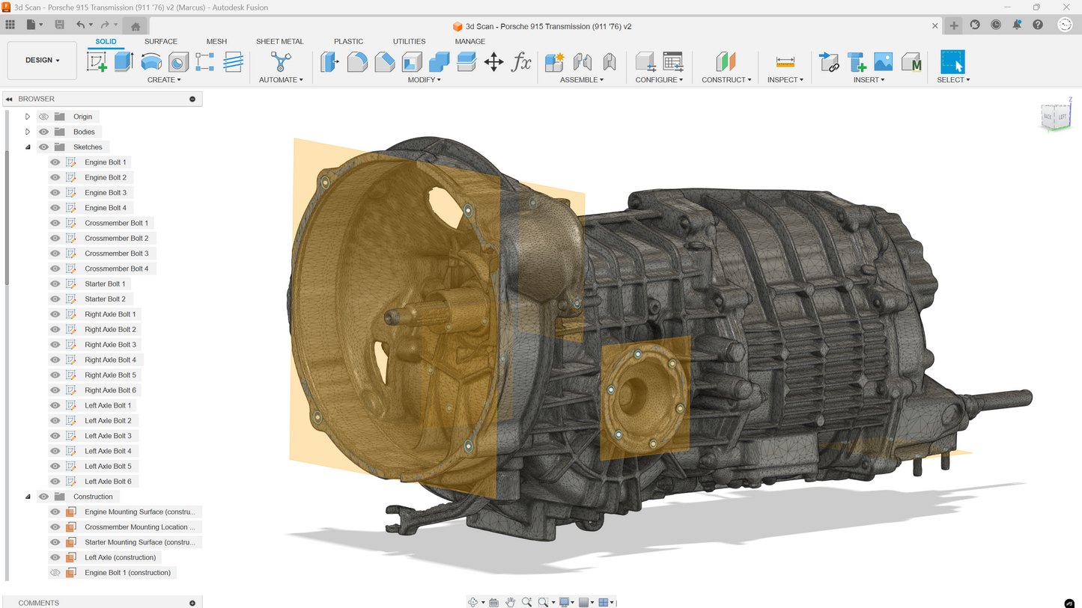This screenshot has height=608, width=1082.
Task: Open the SHEET METAL tab
Action: tap(279, 41)
